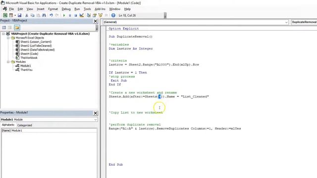The image size is (317, 178).
Task: Open the Object Browser toolbar icon
Action: pos(100,15)
